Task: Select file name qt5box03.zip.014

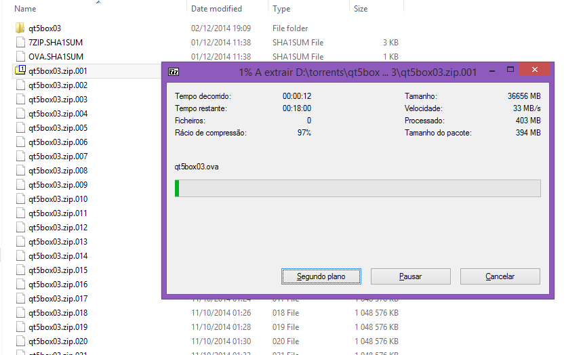Action: tap(58, 255)
